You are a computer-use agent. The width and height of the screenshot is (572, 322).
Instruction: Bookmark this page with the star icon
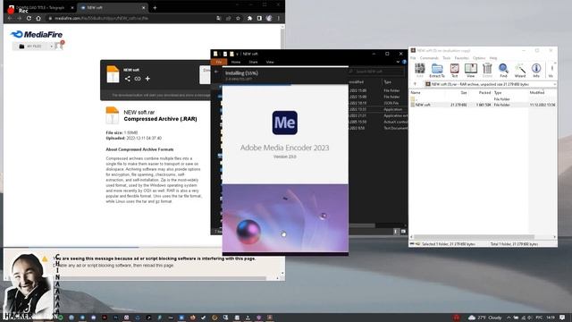click(x=238, y=18)
